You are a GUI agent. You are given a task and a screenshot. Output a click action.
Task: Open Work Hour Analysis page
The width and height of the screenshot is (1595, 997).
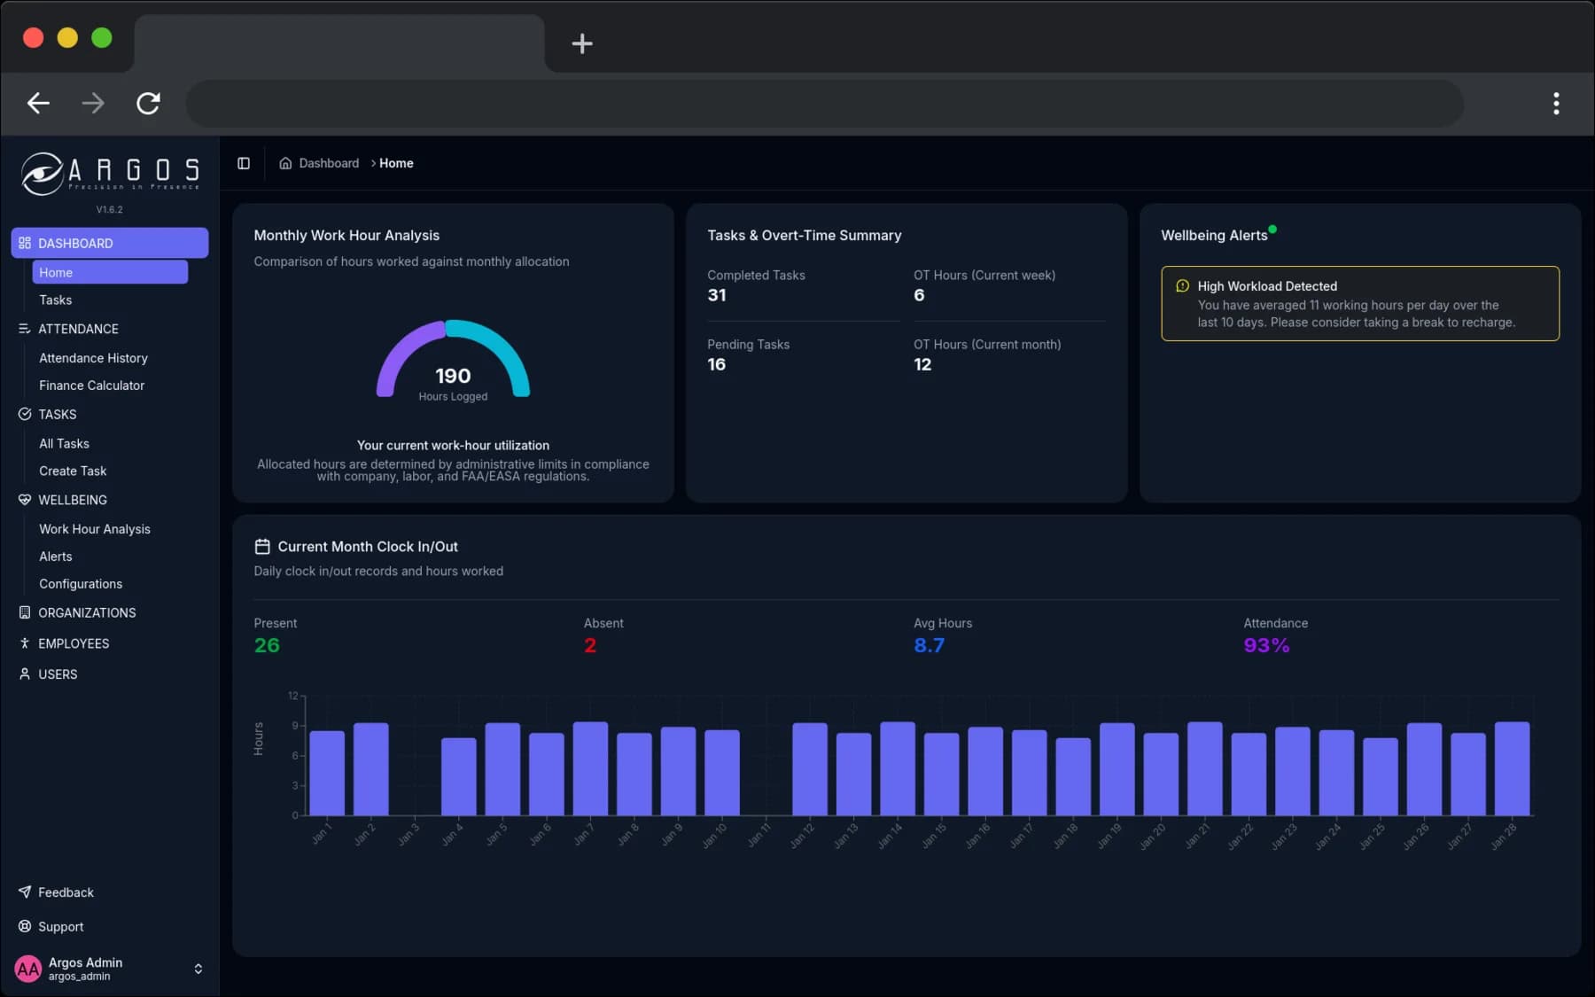(x=110, y=529)
